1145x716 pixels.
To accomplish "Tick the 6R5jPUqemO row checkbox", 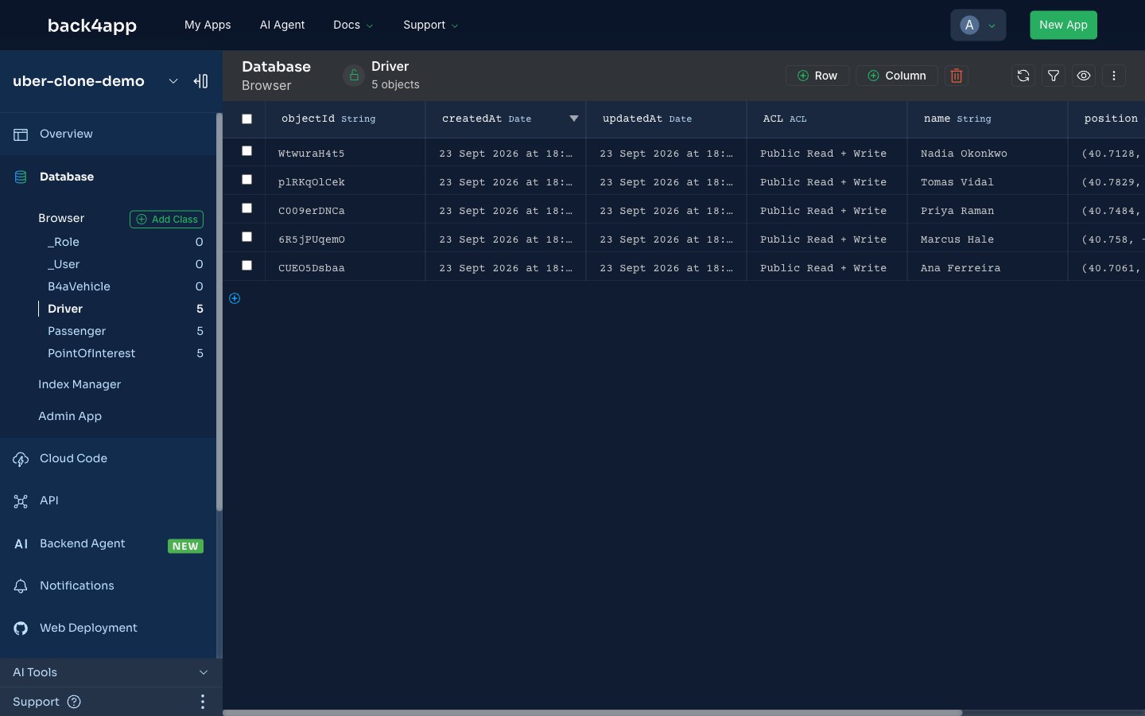I will tap(246, 237).
